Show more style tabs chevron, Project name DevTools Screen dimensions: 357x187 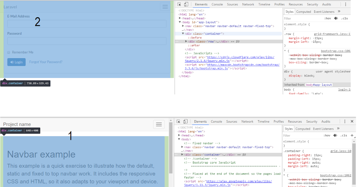[338, 129]
